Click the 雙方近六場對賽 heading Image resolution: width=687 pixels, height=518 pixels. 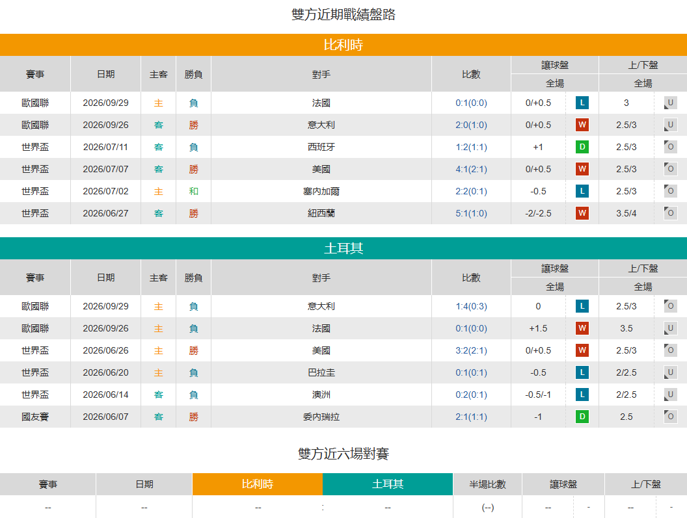[343, 454]
